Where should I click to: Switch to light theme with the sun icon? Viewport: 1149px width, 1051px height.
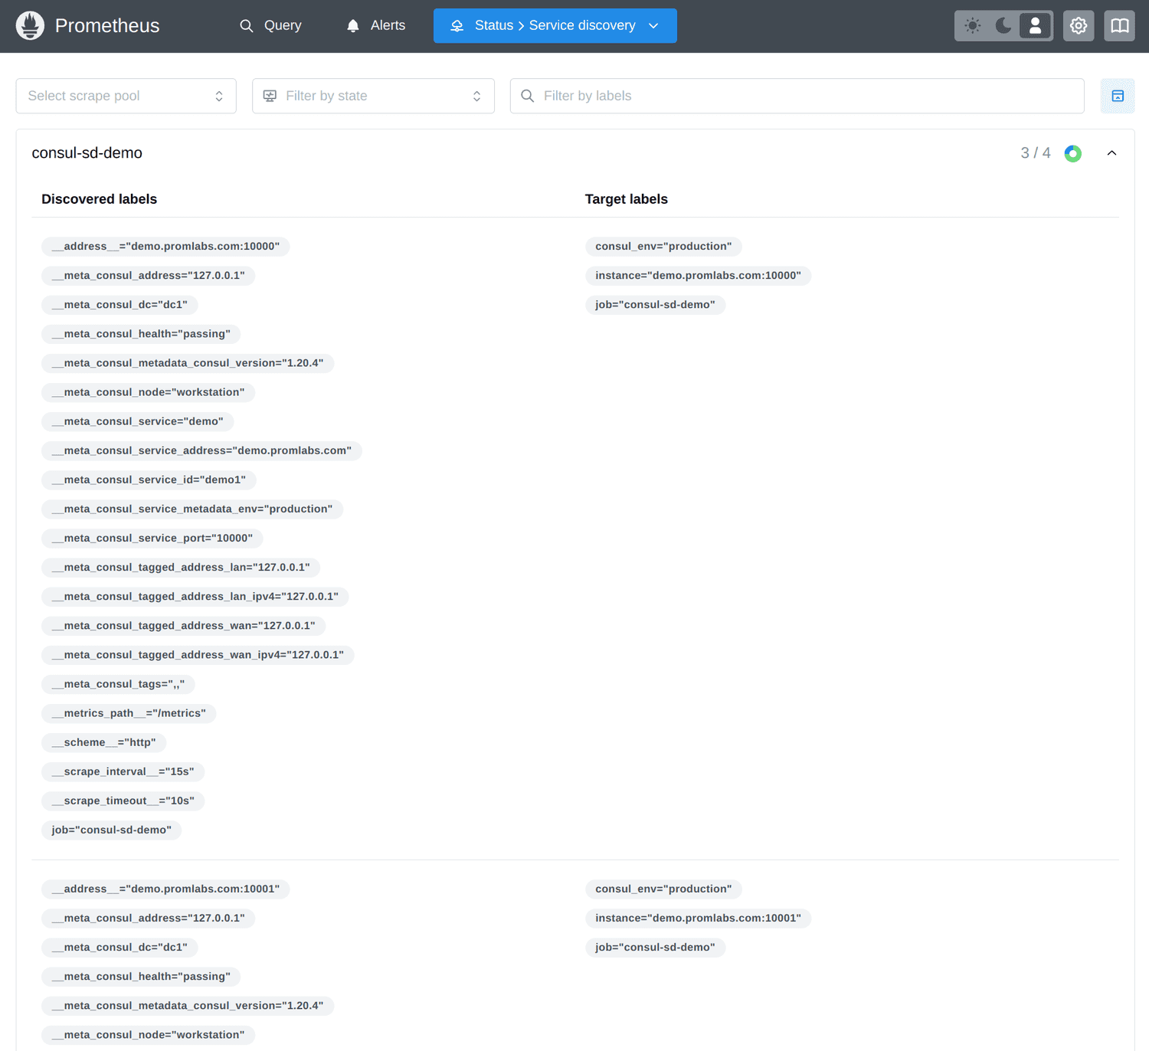click(971, 25)
